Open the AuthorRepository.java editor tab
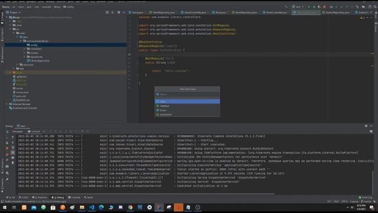378x213 pixels. click(335, 12)
